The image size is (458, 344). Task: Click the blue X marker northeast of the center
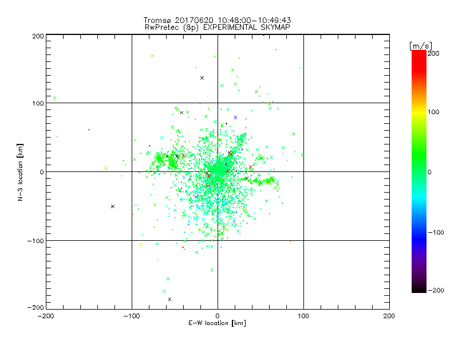coord(235,118)
